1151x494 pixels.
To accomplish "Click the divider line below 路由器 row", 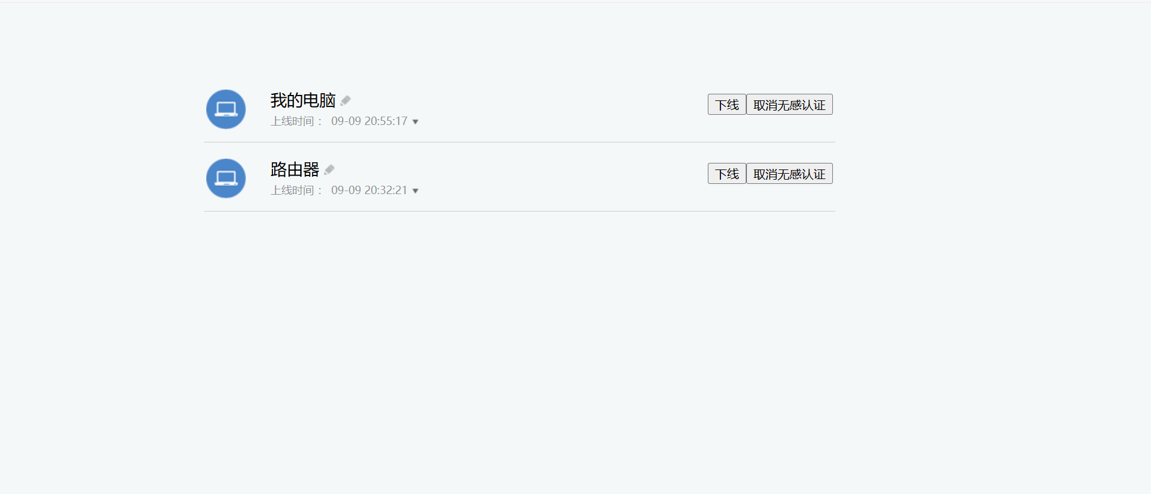I will click(520, 212).
